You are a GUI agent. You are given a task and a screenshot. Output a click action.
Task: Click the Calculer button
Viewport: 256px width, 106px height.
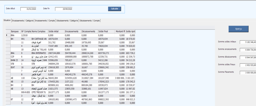click(x=114, y=9)
